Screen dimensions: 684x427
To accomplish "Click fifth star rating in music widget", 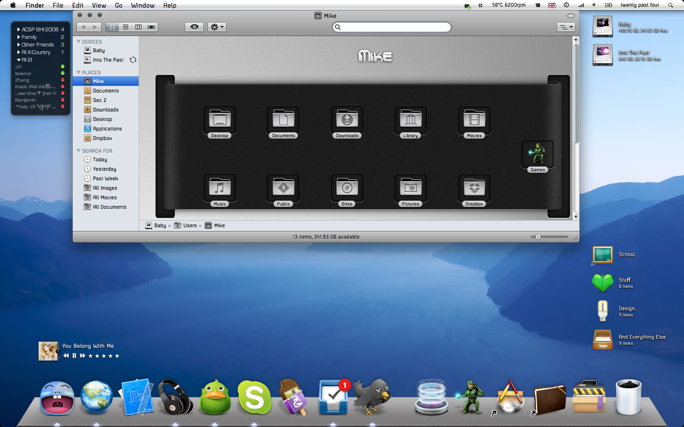I will tap(117, 356).
